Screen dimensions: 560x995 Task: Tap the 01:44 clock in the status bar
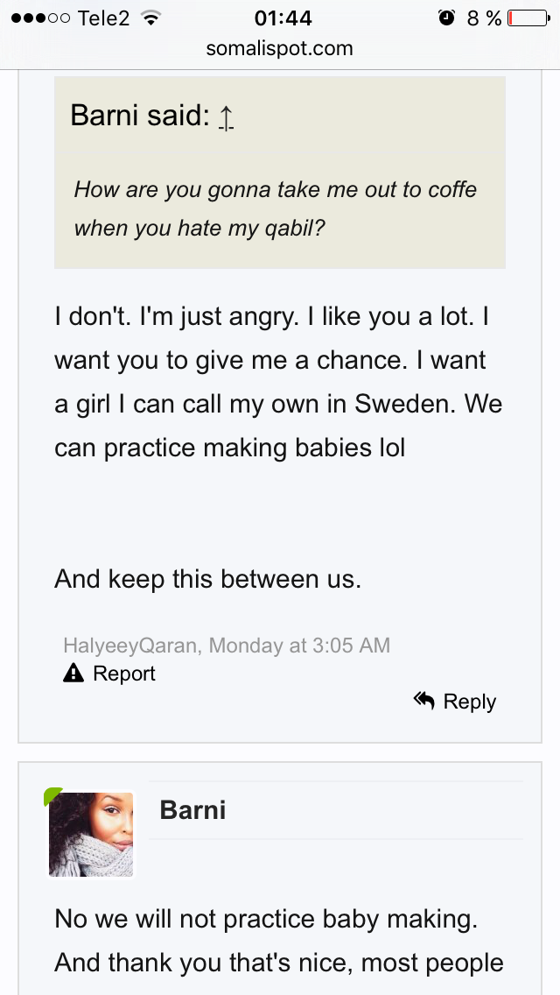(283, 18)
